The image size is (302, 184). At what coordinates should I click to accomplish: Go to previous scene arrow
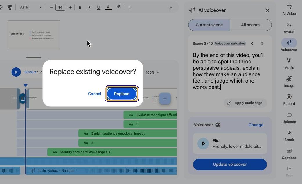click(x=252, y=44)
